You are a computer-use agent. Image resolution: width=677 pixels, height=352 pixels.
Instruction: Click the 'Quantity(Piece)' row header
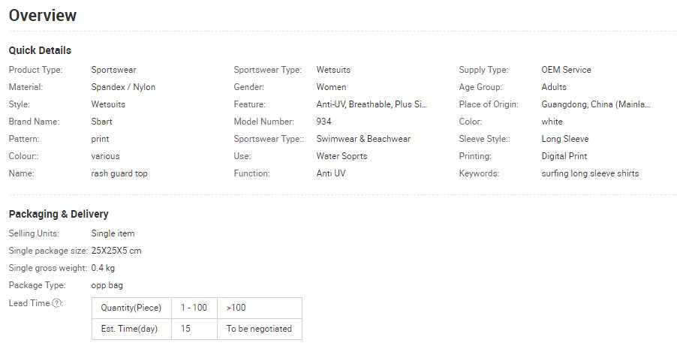(131, 308)
